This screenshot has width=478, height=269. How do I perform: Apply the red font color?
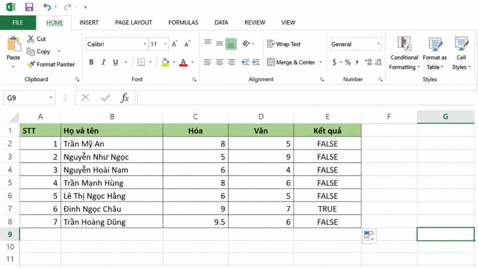tap(183, 63)
